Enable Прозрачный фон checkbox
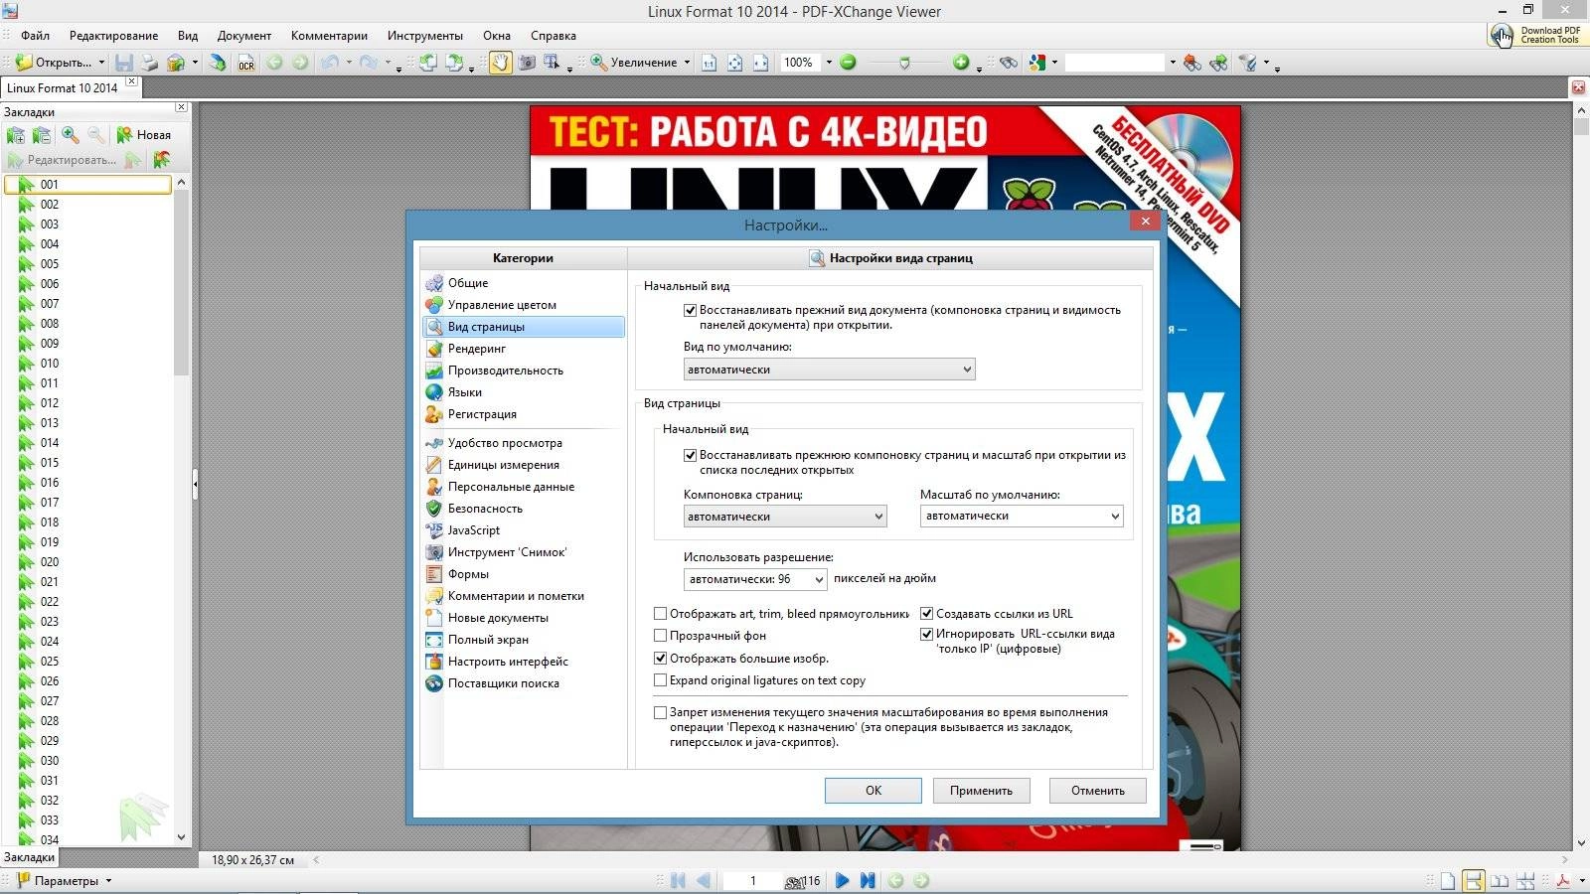Viewport: 1590px width, 894px height. pyautogui.click(x=660, y=636)
